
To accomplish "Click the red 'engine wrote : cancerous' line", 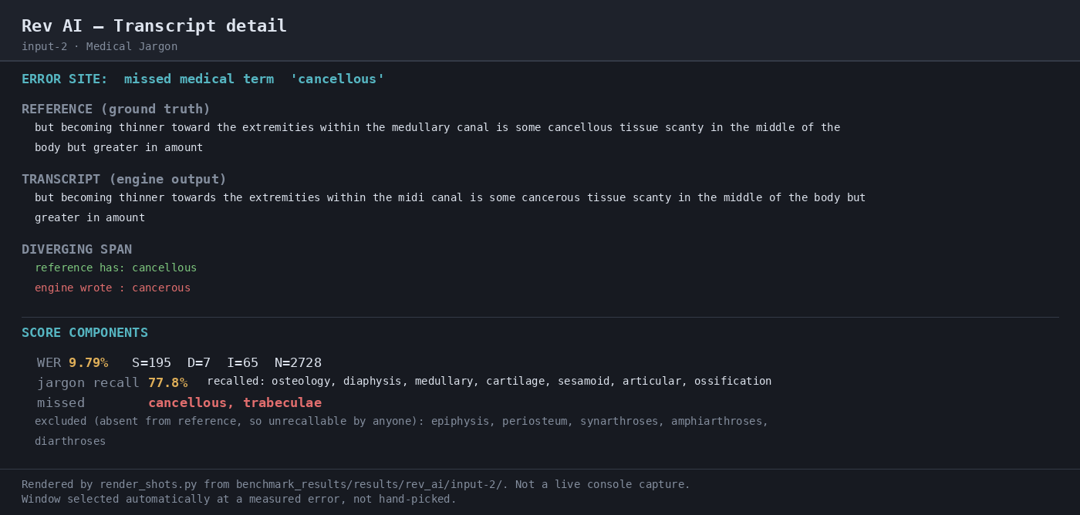I will pyautogui.click(x=113, y=288).
